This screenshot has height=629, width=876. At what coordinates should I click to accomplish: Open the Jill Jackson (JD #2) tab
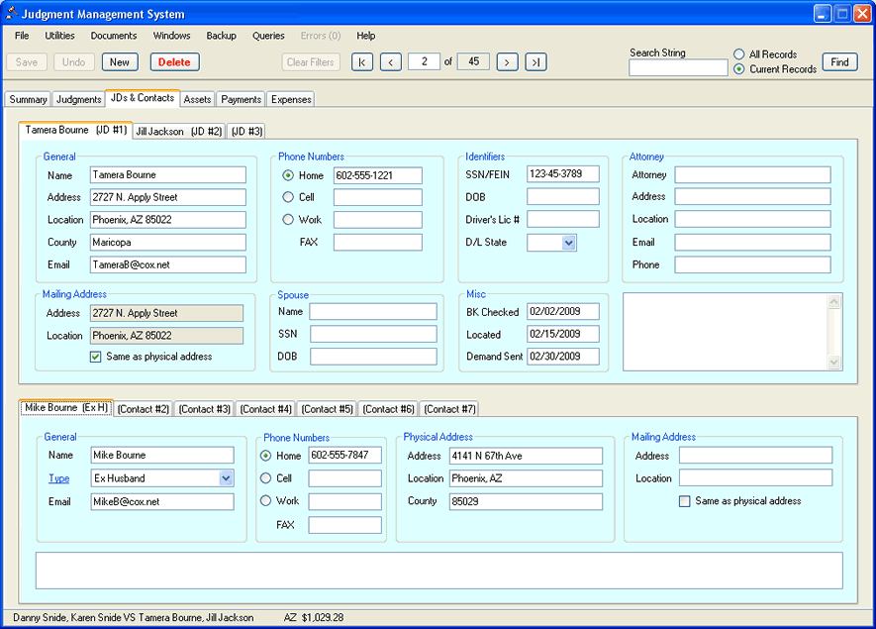point(179,131)
